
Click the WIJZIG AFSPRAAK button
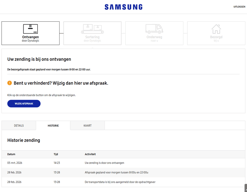24,104
